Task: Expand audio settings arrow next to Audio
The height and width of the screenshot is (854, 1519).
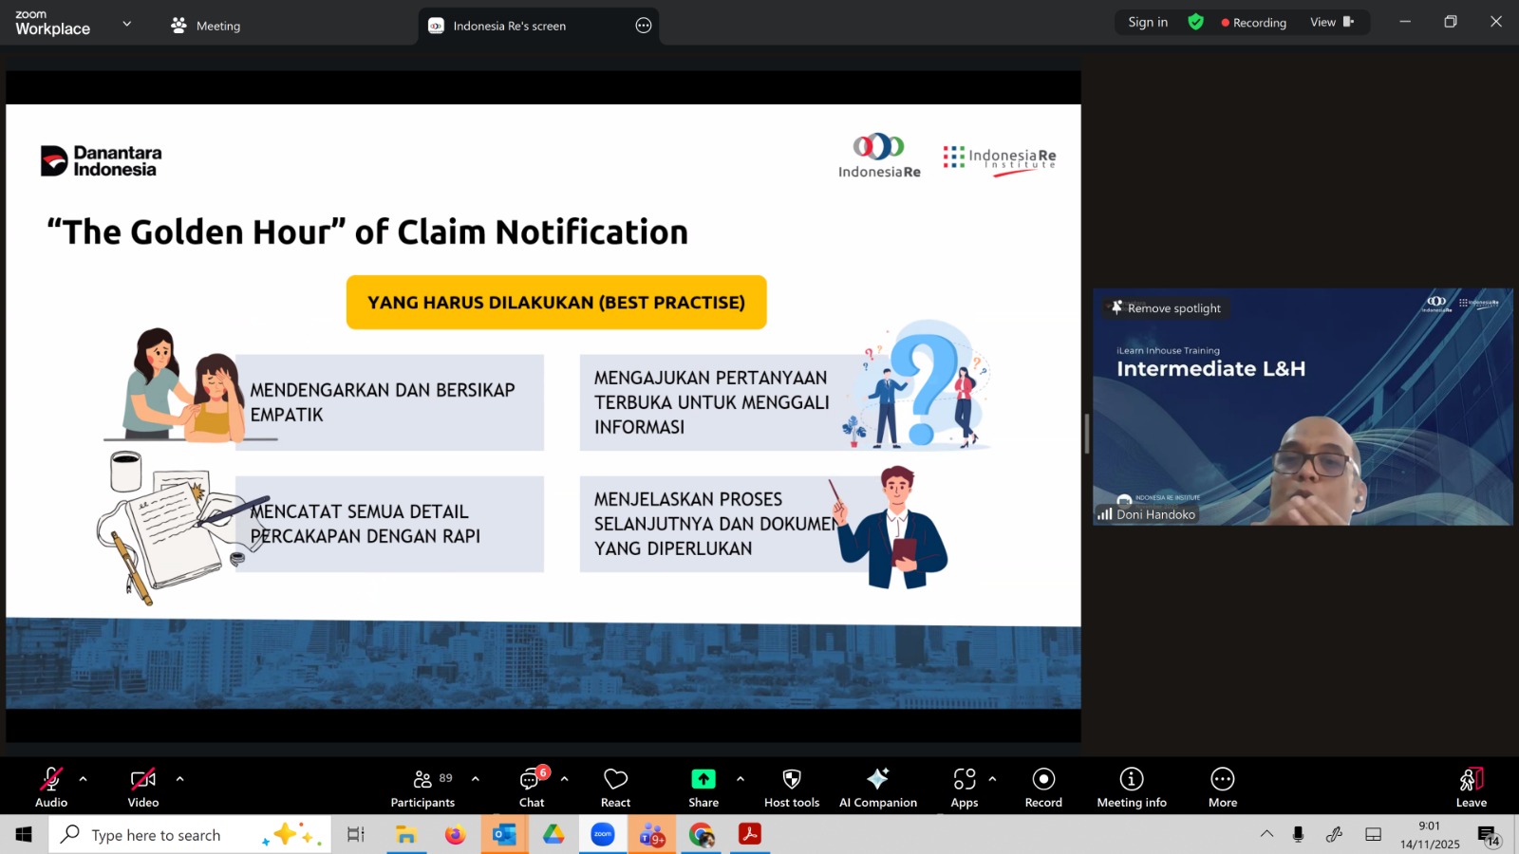Action: (x=84, y=779)
